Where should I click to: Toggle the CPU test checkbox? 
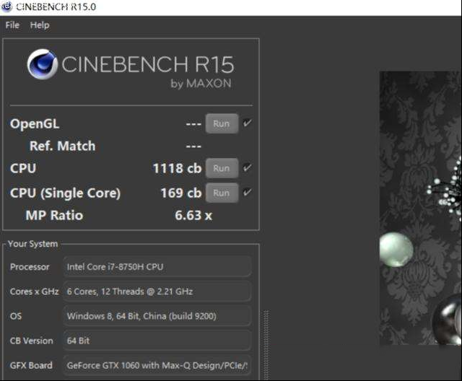247,167
